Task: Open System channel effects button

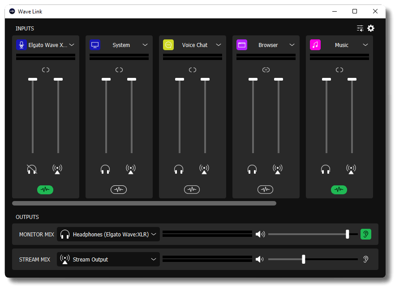Action: 119,189
